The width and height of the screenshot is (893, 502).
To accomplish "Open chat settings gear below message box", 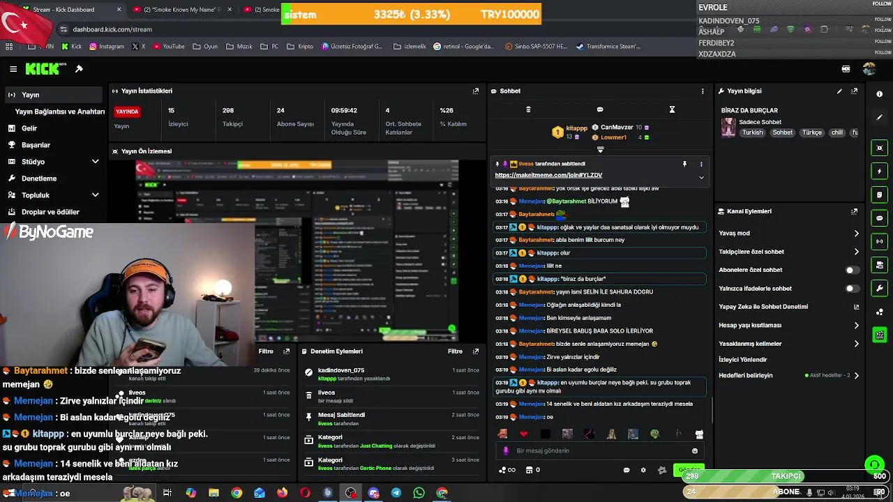I will (643, 470).
